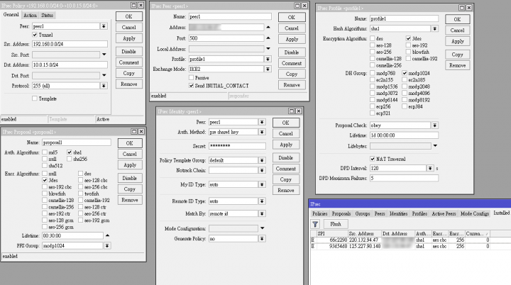The image size is (511, 285).
Task: Open Profile dropdown in IPsec Peer
Action: coord(268,59)
